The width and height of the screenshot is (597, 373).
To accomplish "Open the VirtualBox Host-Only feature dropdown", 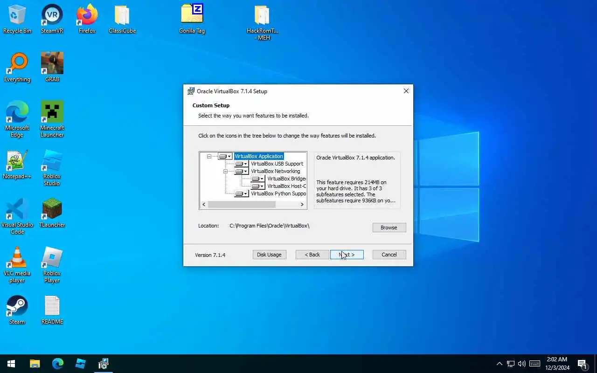I will [x=257, y=186].
